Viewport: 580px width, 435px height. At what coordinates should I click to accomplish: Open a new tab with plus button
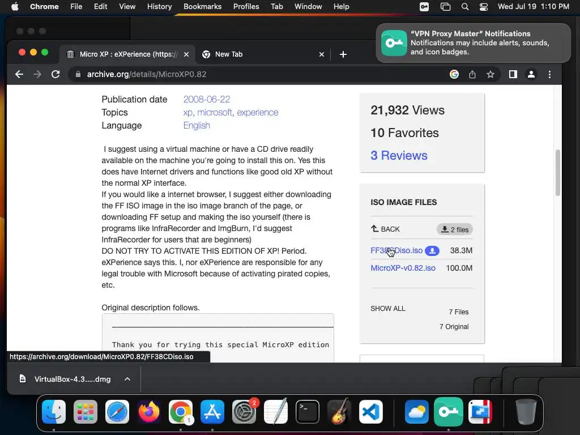pyautogui.click(x=343, y=54)
